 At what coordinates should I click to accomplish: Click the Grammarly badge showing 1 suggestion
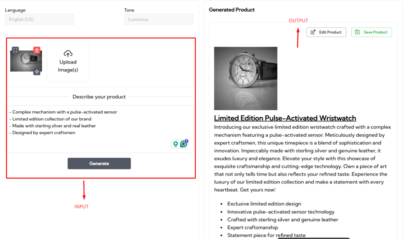coord(187,141)
